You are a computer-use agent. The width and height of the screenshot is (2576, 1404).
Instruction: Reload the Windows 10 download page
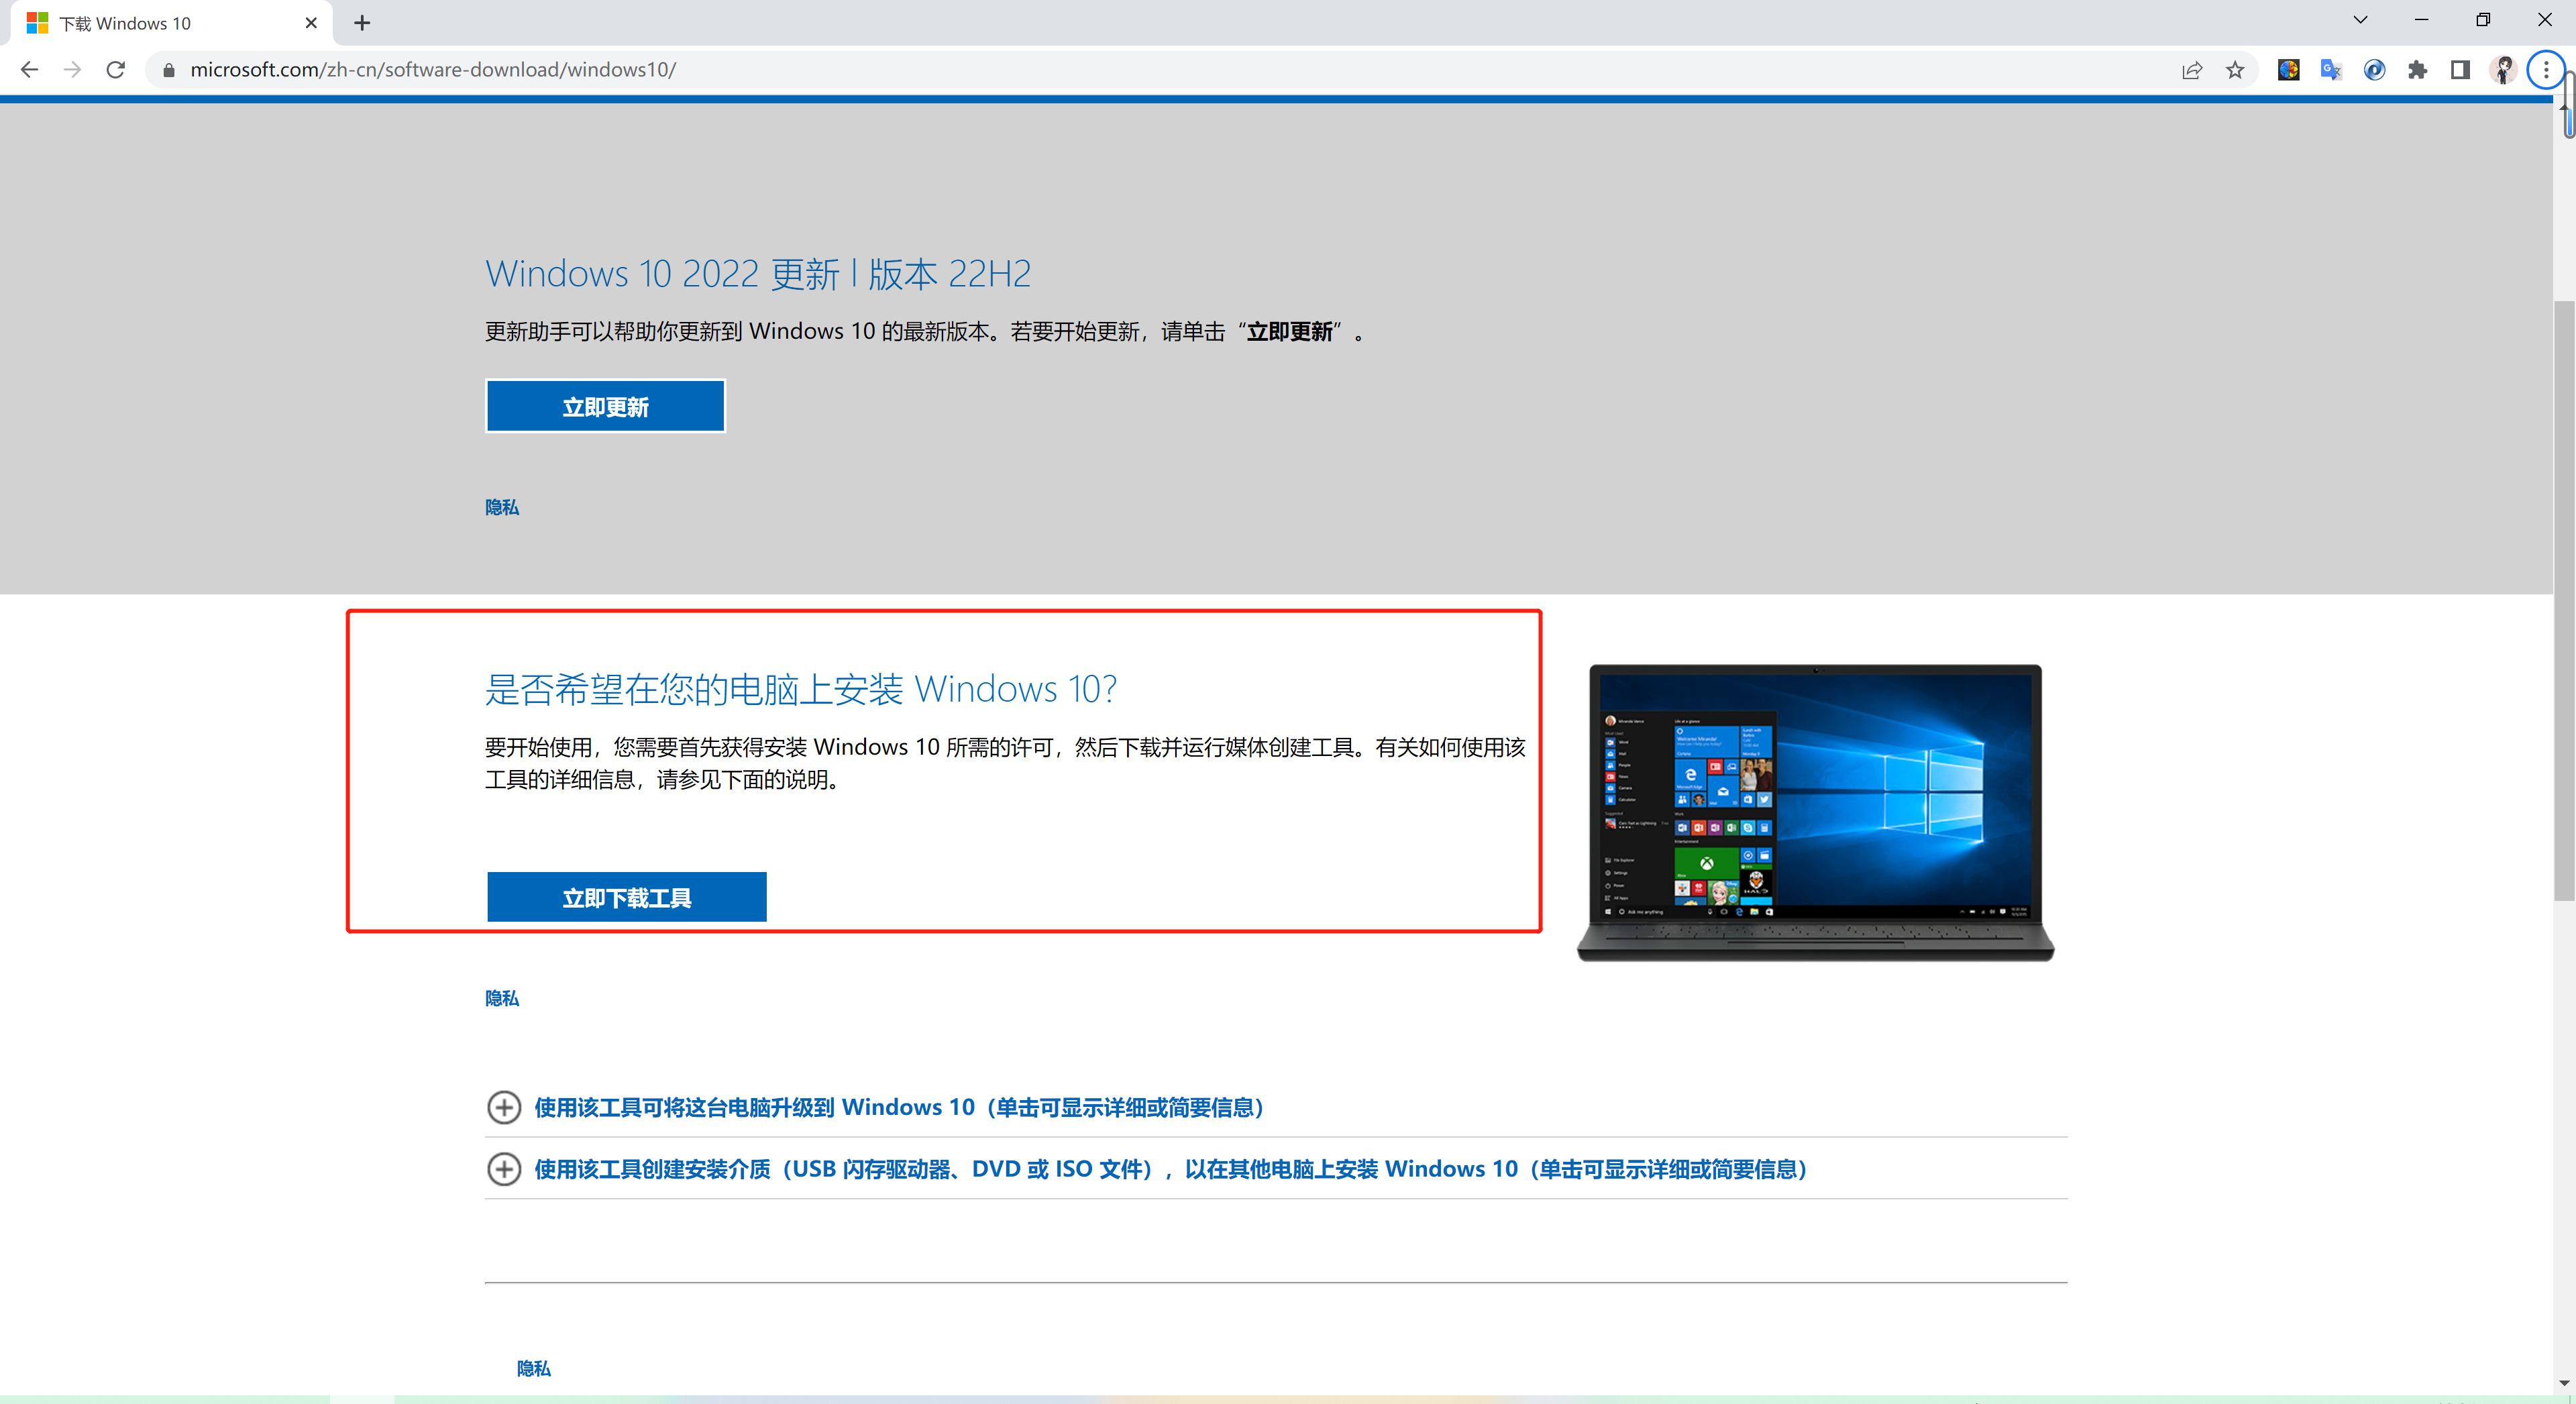pyautogui.click(x=116, y=69)
